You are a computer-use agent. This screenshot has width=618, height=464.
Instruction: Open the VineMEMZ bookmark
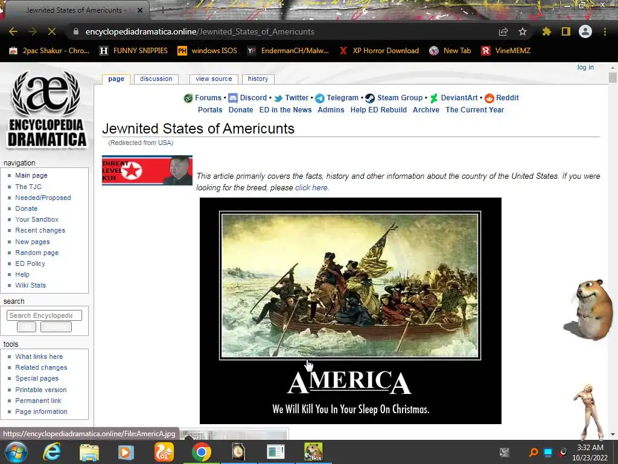coord(506,51)
